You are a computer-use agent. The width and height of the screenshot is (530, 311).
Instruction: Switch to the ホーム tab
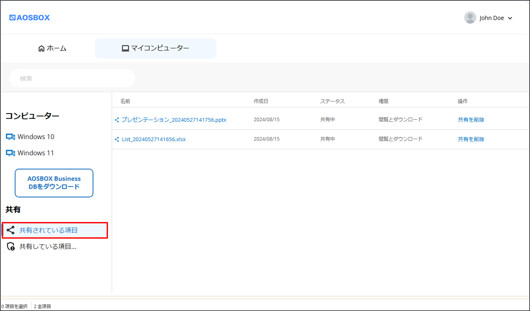52,48
